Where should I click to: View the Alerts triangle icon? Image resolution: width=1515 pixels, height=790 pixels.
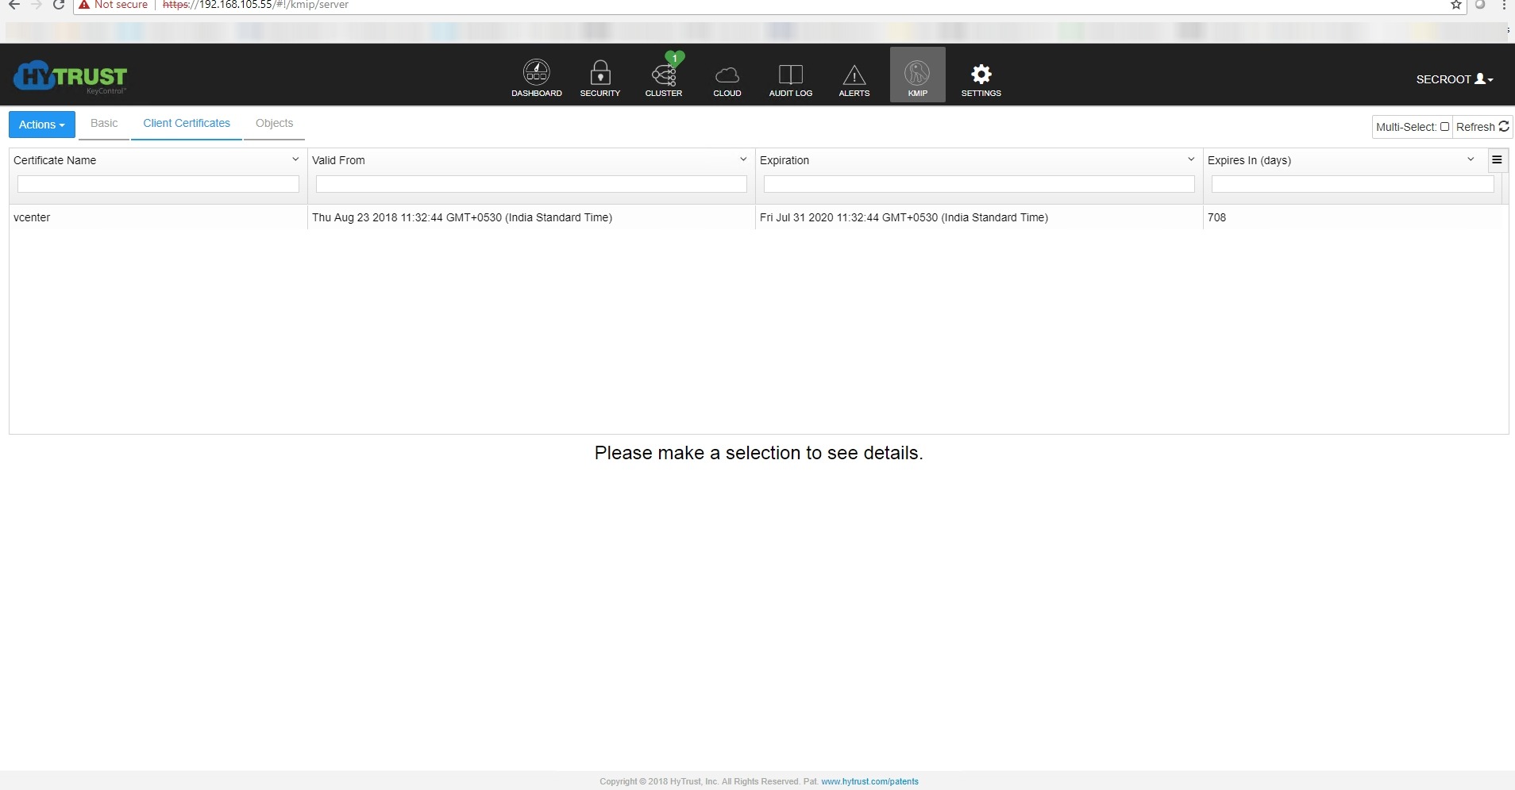pos(854,76)
